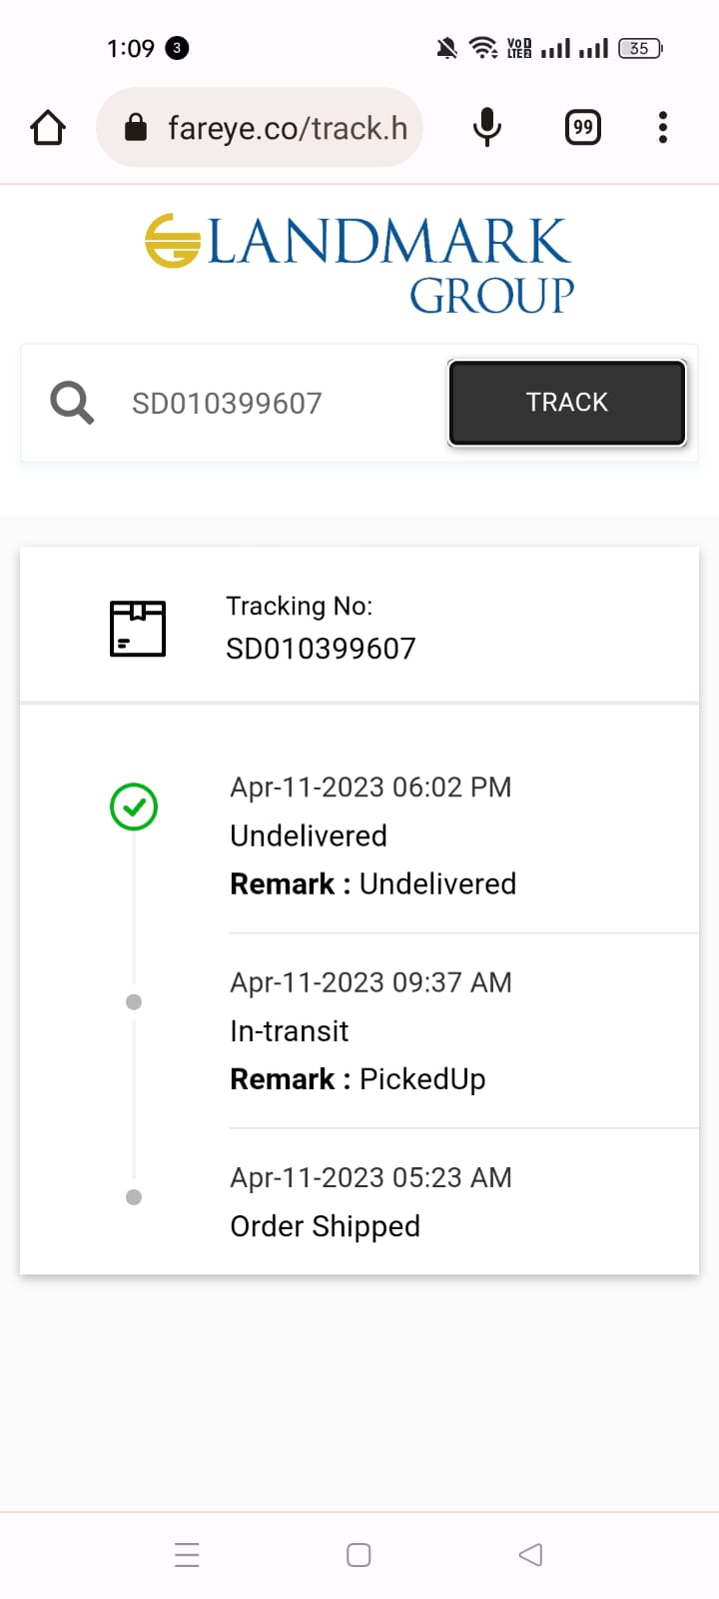Tap the fareye.co address bar URL
This screenshot has width=719, height=1599.
click(288, 128)
